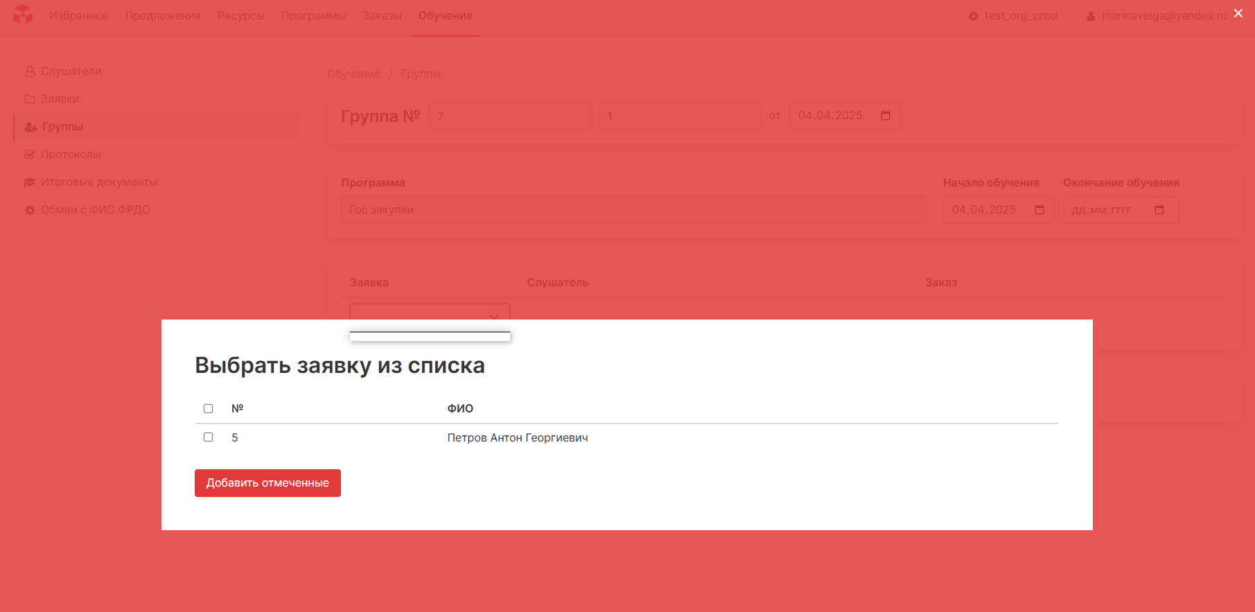The height and width of the screenshot is (612, 1255).
Task: Click the group number field containing 1
Action: coord(679,116)
